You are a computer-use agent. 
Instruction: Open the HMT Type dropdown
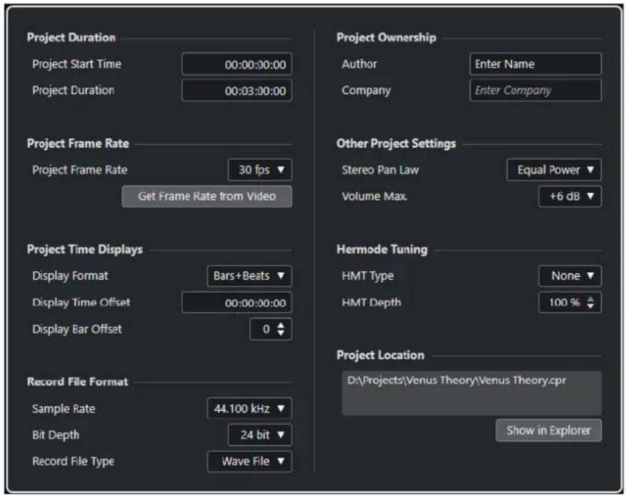pos(570,276)
